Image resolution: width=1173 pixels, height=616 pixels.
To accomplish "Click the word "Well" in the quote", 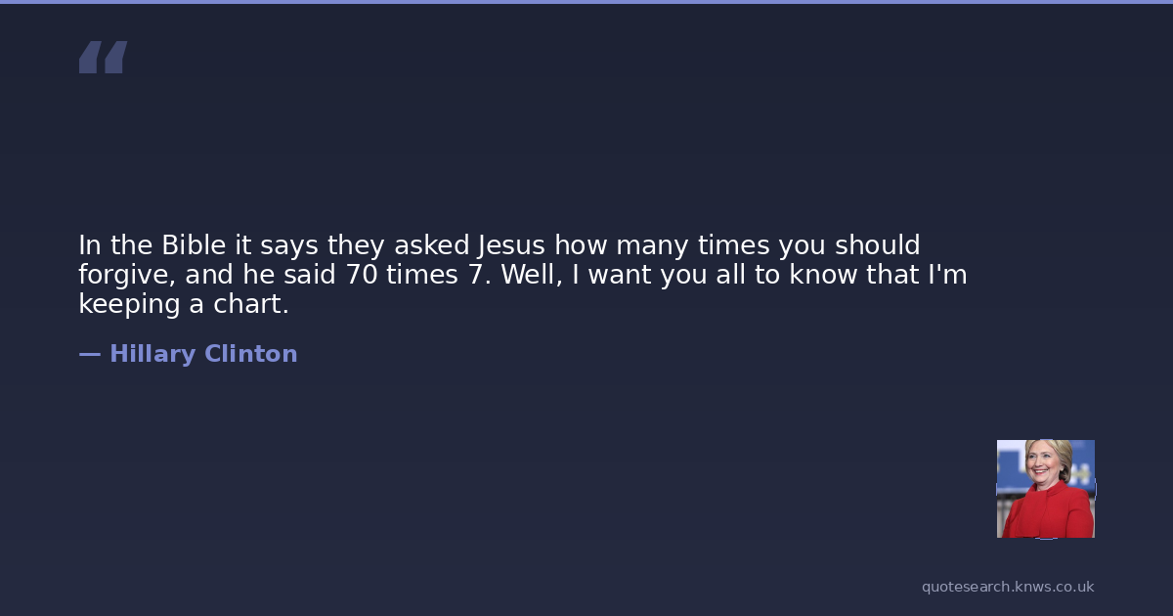I will pyautogui.click(x=529, y=275).
